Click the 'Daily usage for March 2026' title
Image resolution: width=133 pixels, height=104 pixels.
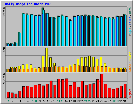point(29,4)
